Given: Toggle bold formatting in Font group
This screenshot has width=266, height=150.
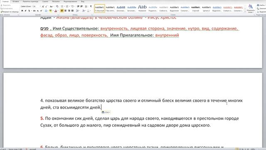Looking at the screenshot, I should [x=22, y=11].
